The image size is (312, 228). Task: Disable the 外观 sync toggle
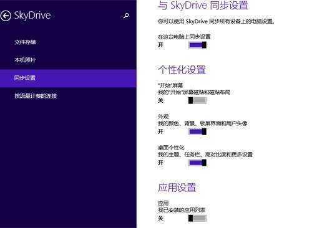pyautogui.click(x=197, y=131)
